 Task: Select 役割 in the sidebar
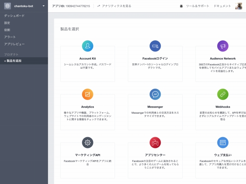pos(7,30)
